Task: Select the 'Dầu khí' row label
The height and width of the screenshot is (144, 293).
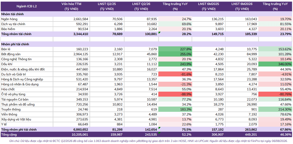Action: (7, 64)
